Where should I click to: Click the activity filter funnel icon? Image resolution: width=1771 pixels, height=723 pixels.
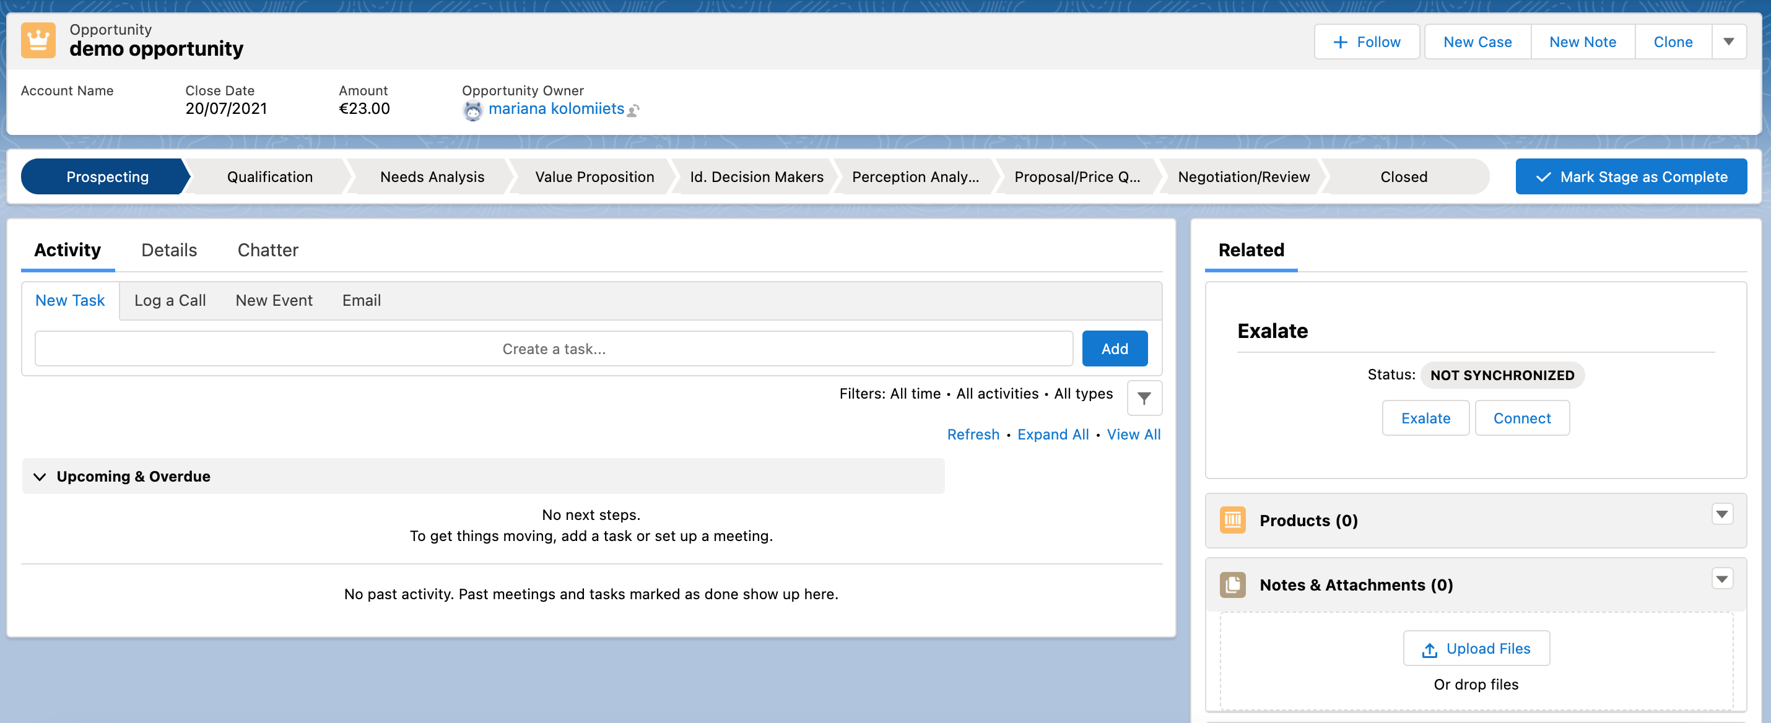pyautogui.click(x=1144, y=398)
